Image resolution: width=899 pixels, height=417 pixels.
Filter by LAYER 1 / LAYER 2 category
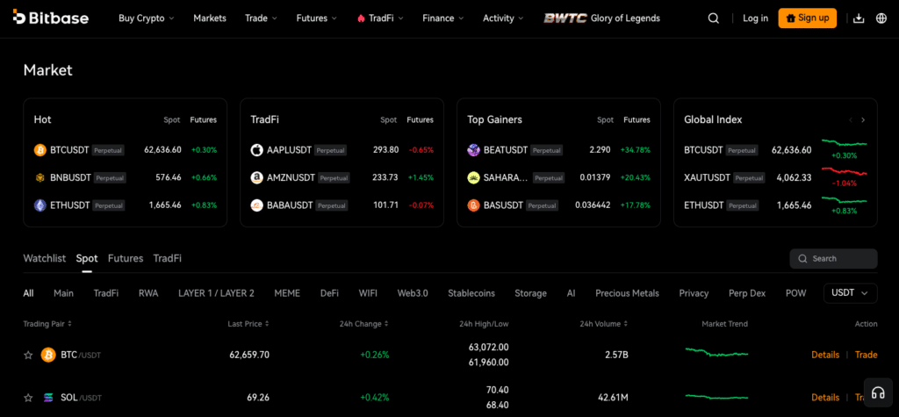pyautogui.click(x=216, y=293)
